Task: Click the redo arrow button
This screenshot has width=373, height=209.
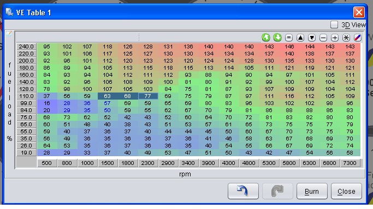Action: (277, 191)
